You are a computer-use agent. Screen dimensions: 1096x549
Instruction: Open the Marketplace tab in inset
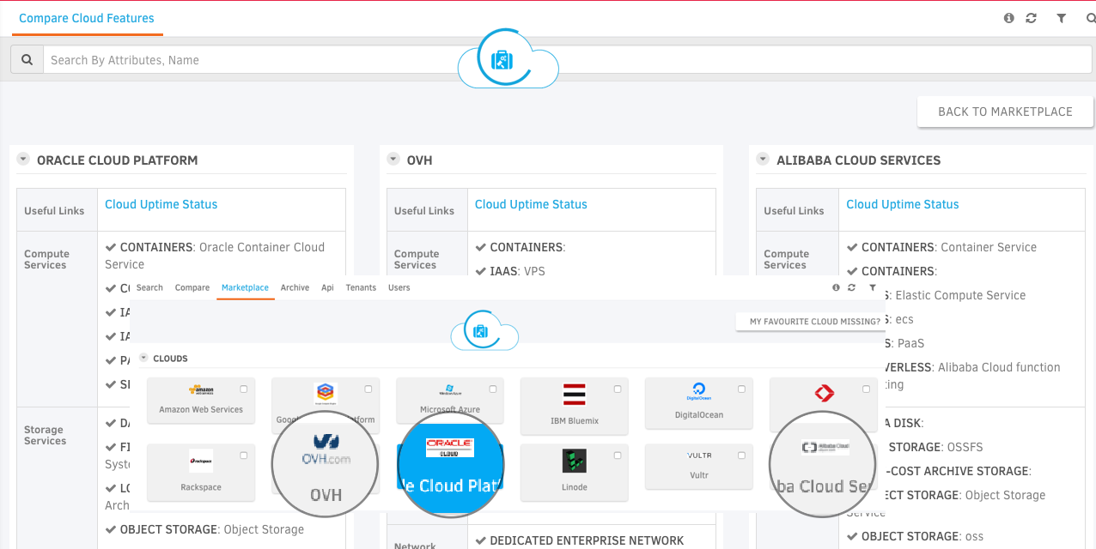245,288
